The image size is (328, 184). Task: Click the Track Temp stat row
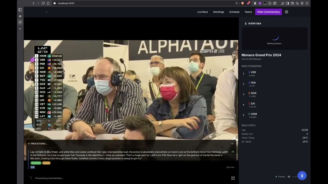pos(275,138)
